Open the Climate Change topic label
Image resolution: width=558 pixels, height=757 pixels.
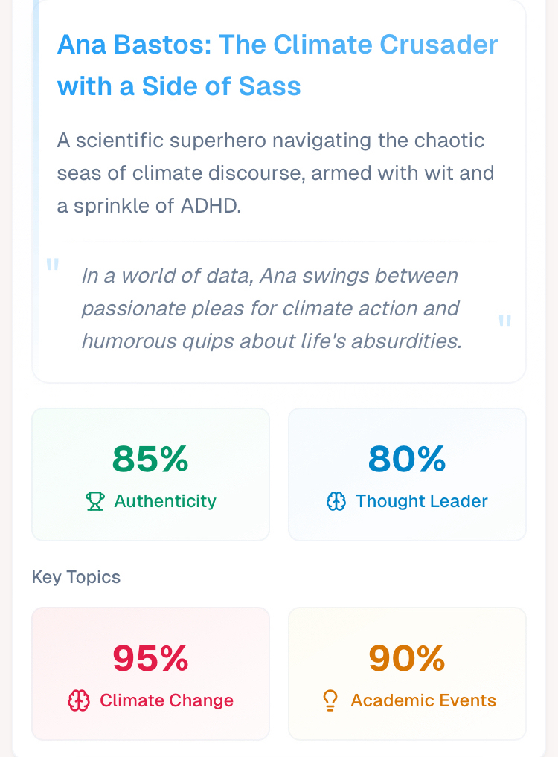[167, 700]
